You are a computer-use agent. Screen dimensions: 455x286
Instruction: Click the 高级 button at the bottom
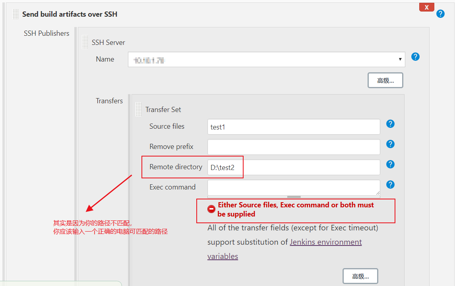[360, 276]
